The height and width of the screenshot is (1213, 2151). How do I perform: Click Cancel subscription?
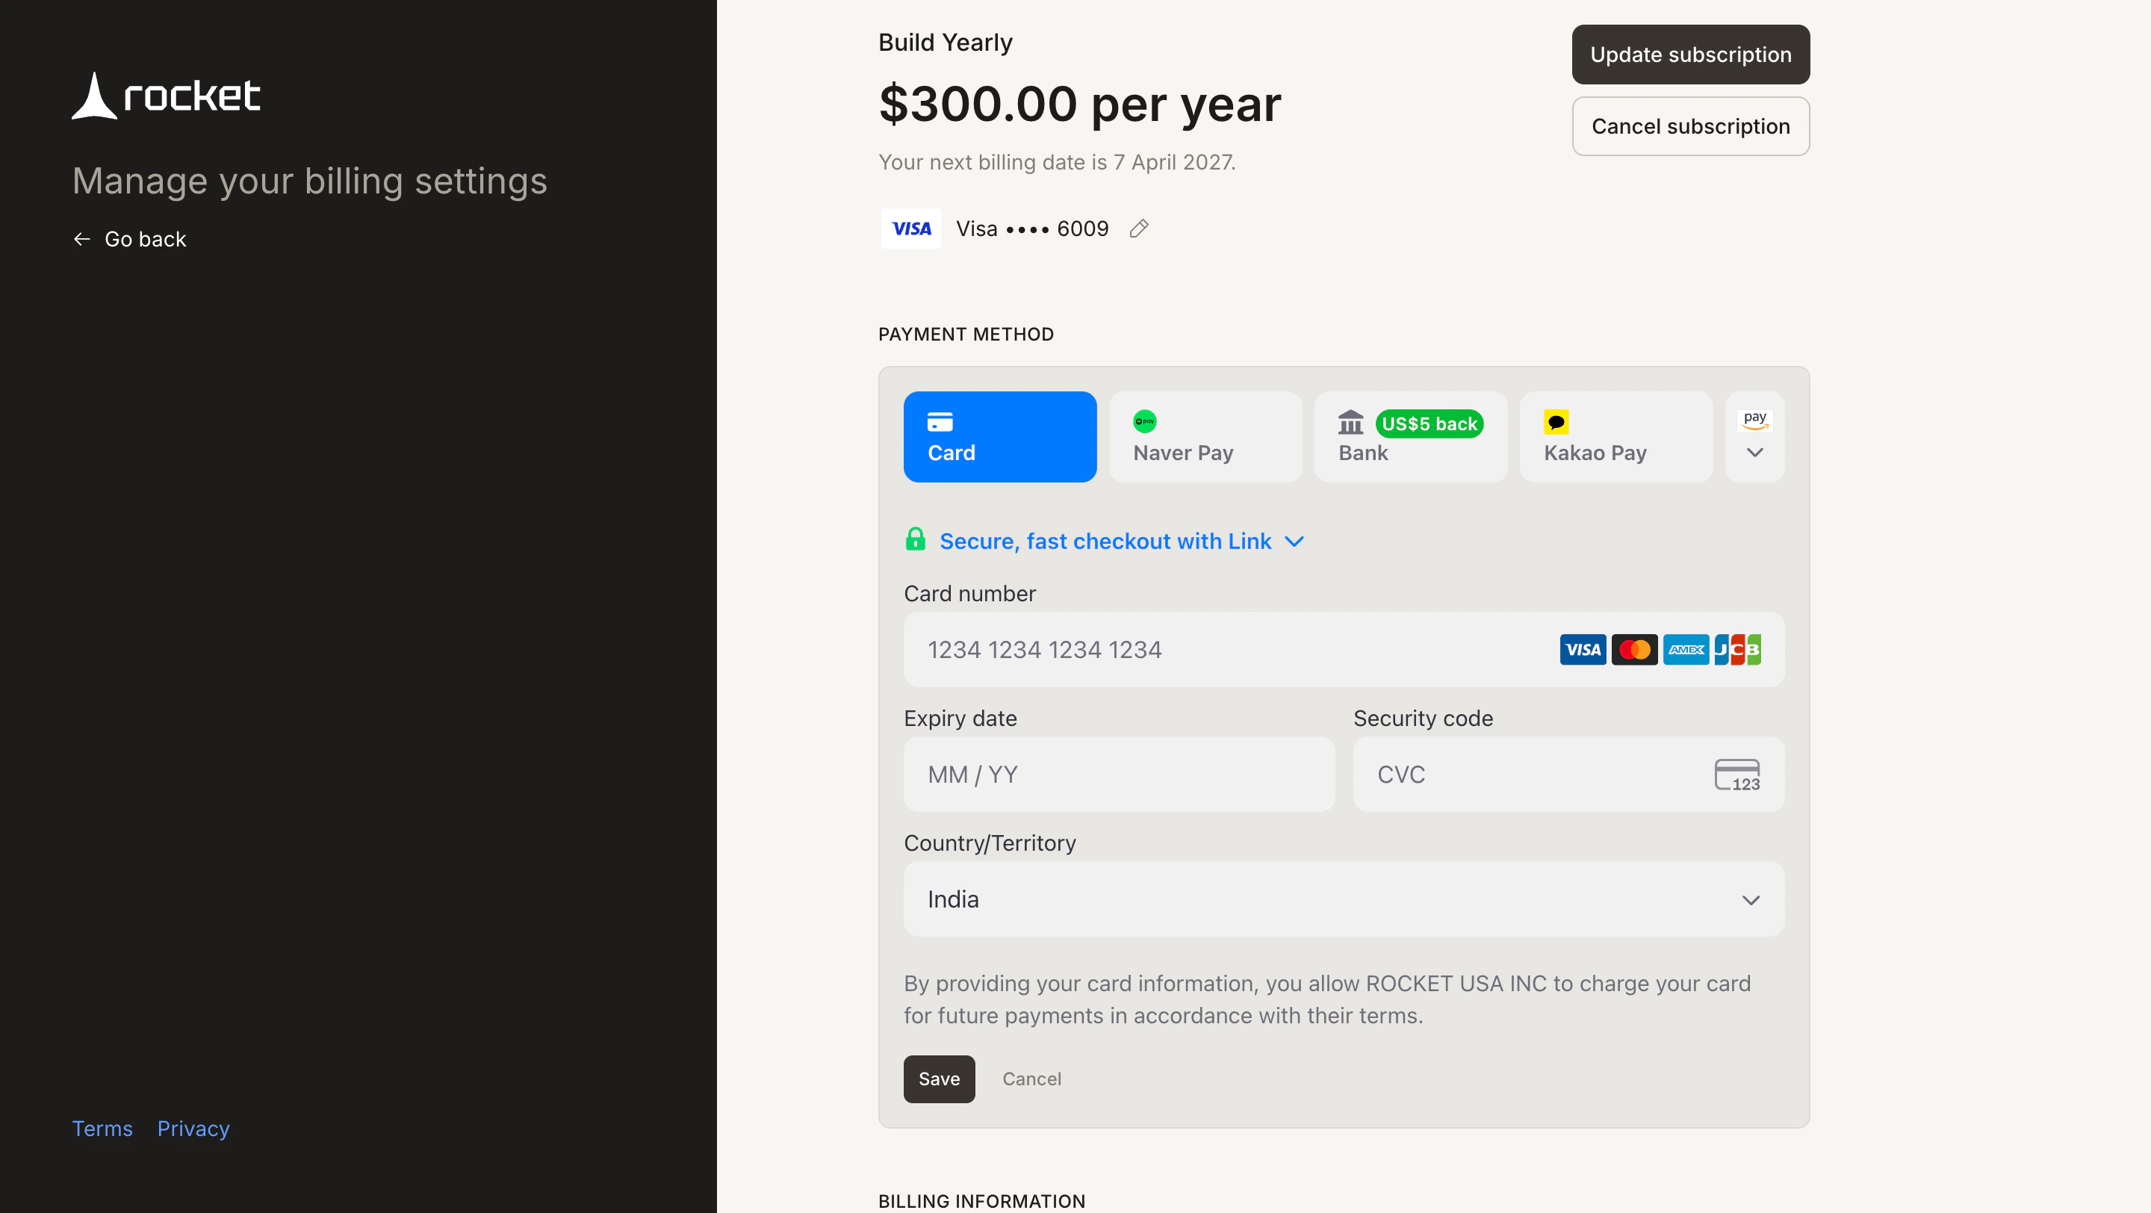(x=1690, y=126)
